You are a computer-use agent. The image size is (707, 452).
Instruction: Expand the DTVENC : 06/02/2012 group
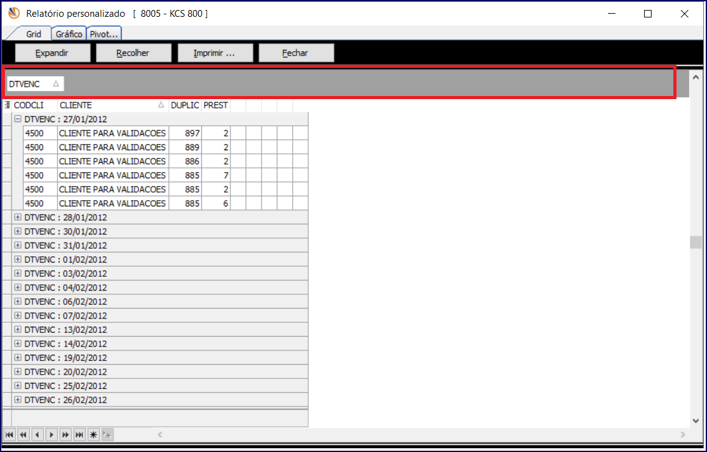(x=17, y=301)
